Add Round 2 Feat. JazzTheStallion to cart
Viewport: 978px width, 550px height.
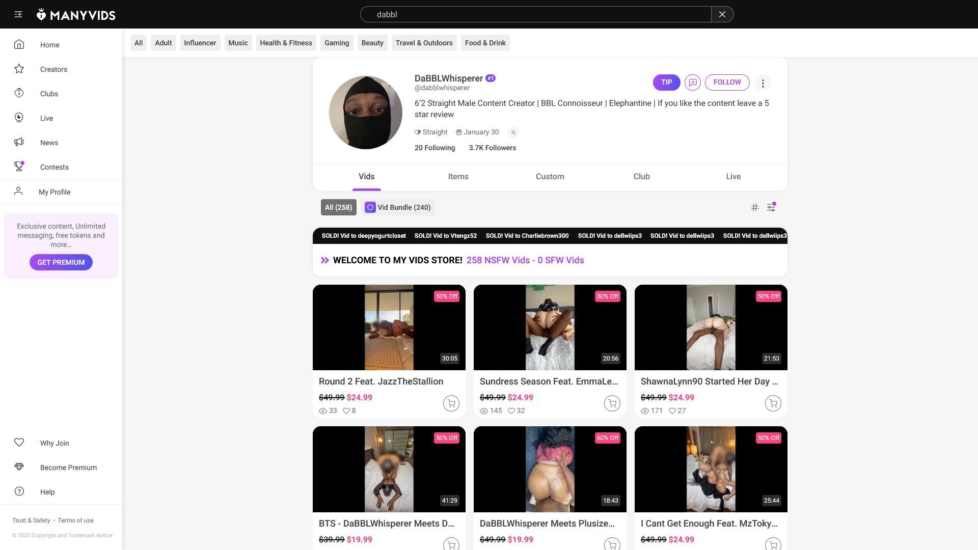click(451, 404)
